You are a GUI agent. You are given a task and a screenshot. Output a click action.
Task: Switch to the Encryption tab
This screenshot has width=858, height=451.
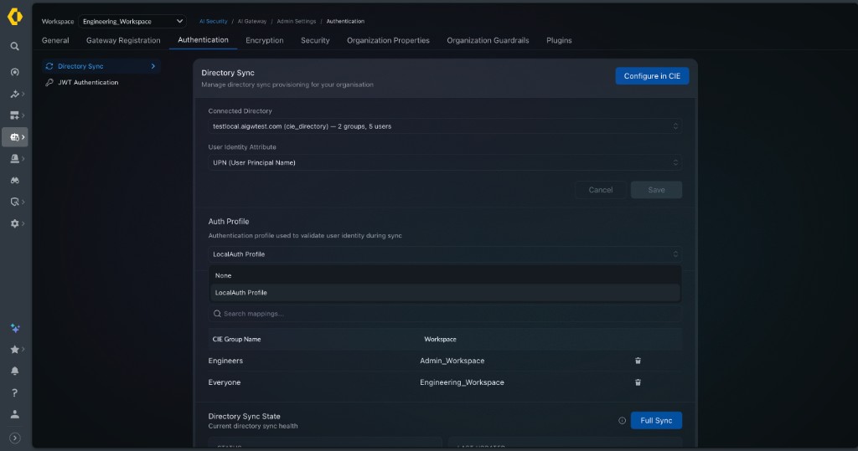tap(264, 40)
